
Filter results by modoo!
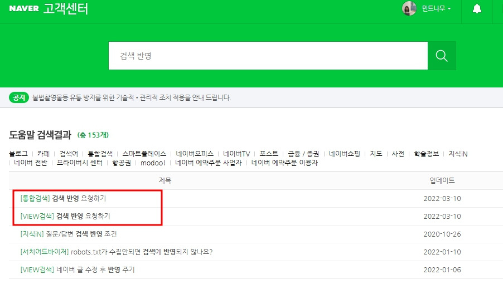(153, 163)
